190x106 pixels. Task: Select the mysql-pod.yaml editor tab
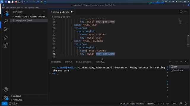click(61, 12)
